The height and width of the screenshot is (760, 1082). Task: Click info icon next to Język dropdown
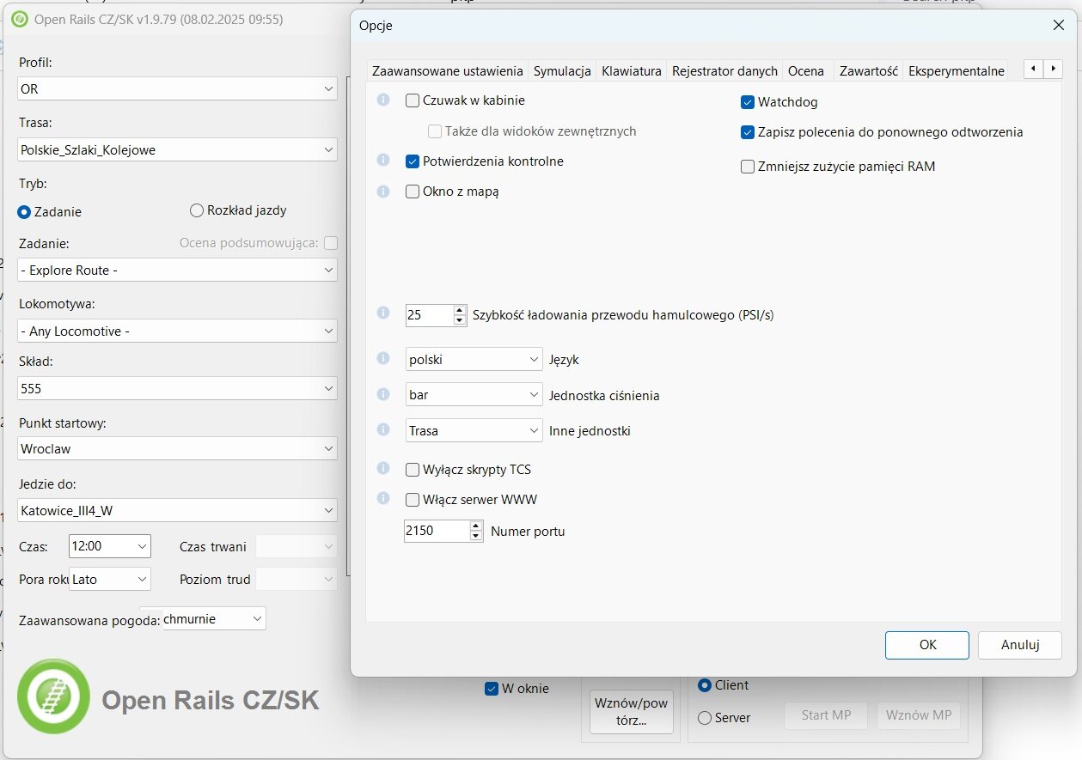click(383, 359)
